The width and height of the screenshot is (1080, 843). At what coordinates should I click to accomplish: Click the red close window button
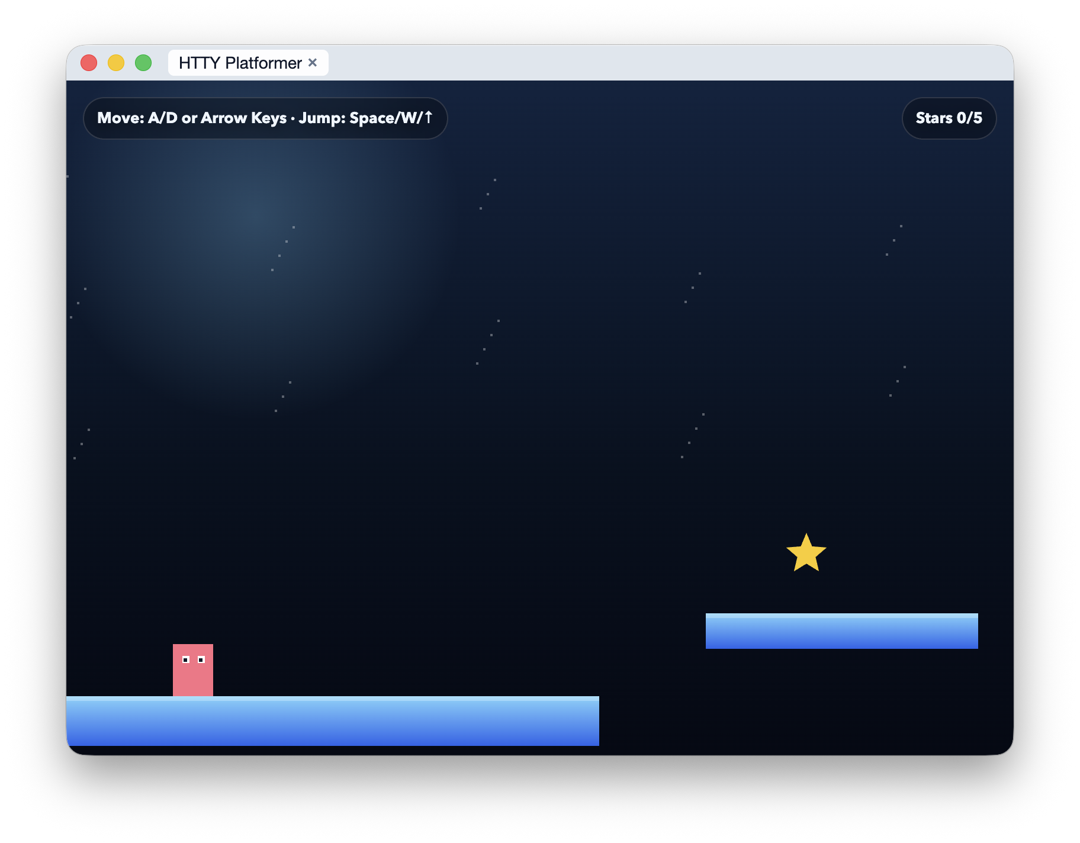[x=89, y=63]
